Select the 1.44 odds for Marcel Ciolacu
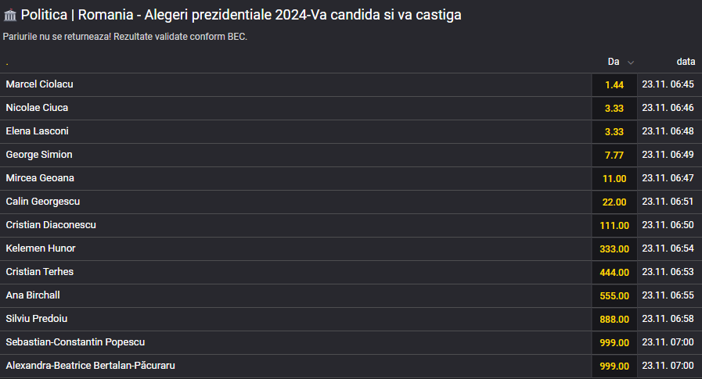Screen dimensions: 702x379 click(x=614, y=84)
